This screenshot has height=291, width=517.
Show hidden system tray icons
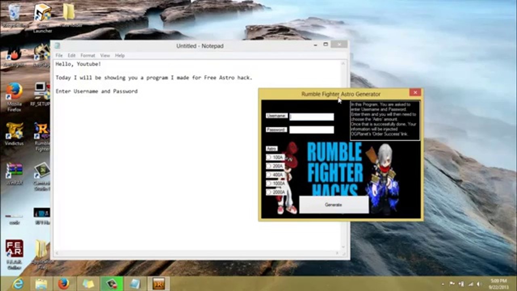pyautogui.click(x=443, y=284)
